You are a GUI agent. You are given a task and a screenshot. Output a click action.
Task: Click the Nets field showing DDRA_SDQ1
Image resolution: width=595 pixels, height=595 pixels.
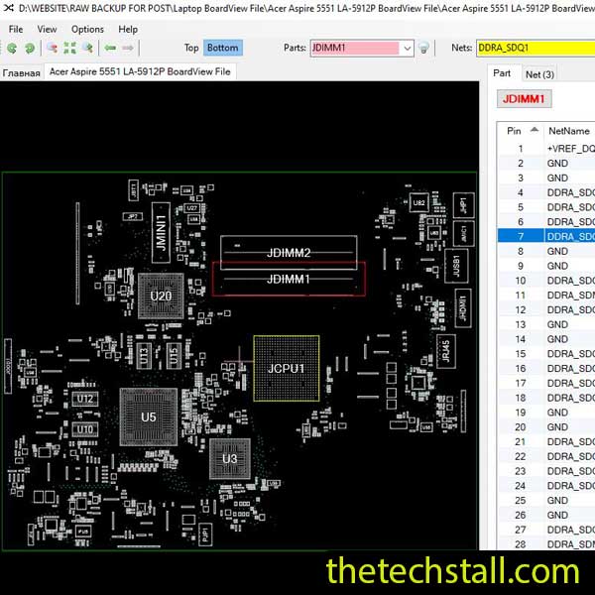(x=535, y=49)
